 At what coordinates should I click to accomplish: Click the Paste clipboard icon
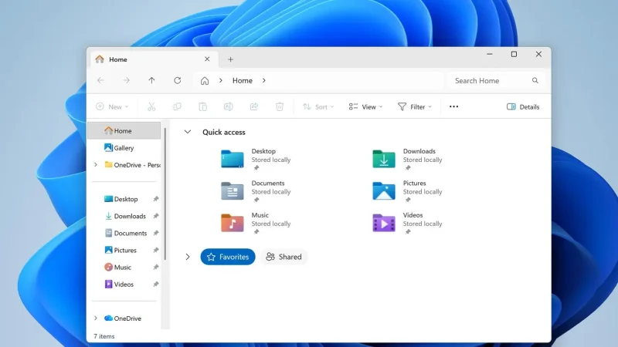[x=202, y=106]
